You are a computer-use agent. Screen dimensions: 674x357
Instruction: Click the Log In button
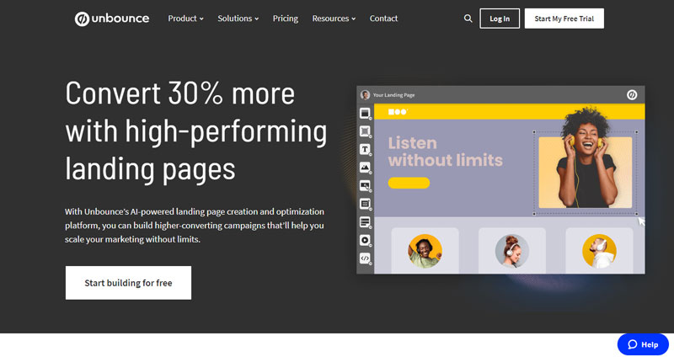[500, 19]
